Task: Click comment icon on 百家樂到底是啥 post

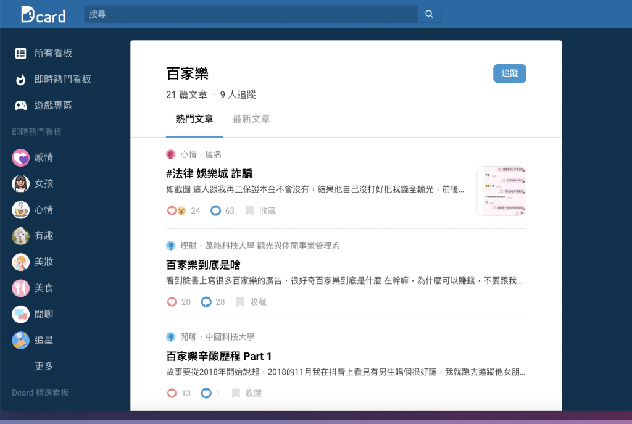Action: click(206, 302)
